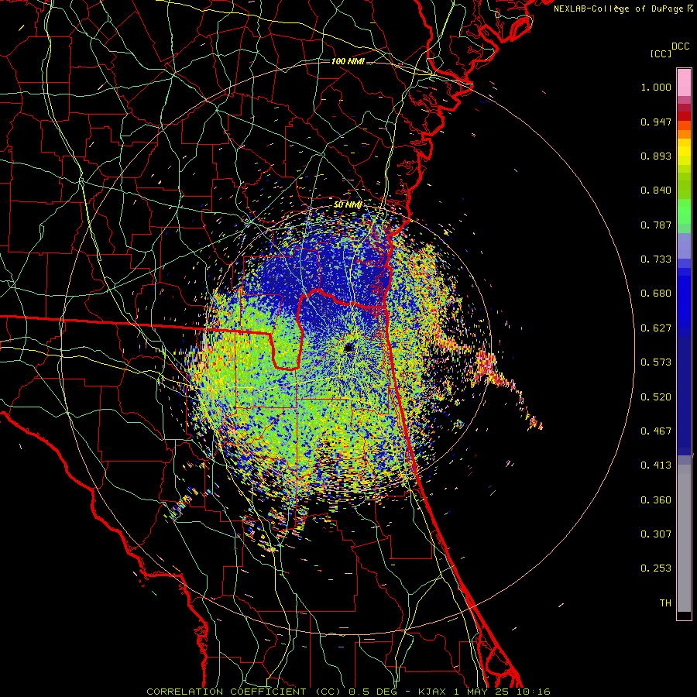Select the 0.947 scale value
This screenshot has height=697, width=697.
coord(656,122)
